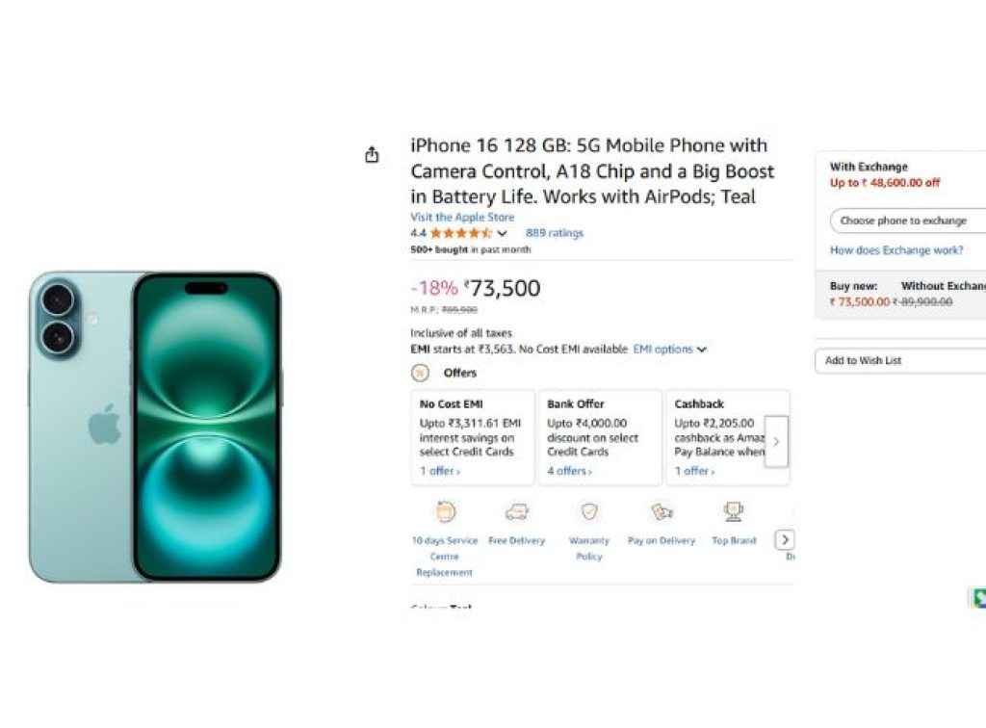
Task: Click the Top Brand trophy icon
Action: click(733, 511)
